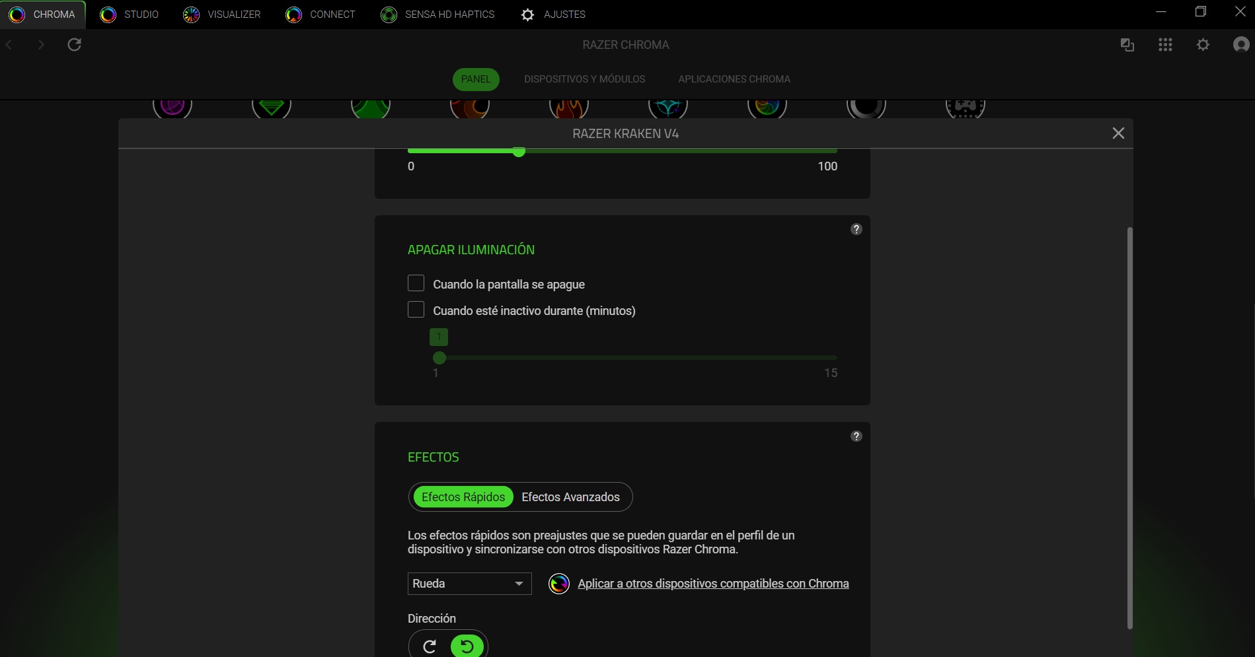The height and width of the screenshot is (657, 1255).
Task: Switch to Dispositivos y Módulos tab
Action: point(584,79)
